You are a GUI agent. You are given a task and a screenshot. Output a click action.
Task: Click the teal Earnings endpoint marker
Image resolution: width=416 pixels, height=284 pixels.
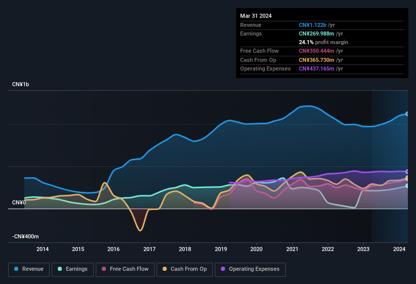click(x=407, y=186)
